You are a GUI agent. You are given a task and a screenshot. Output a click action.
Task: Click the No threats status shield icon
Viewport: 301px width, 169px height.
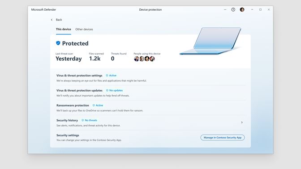pos(82,120)
